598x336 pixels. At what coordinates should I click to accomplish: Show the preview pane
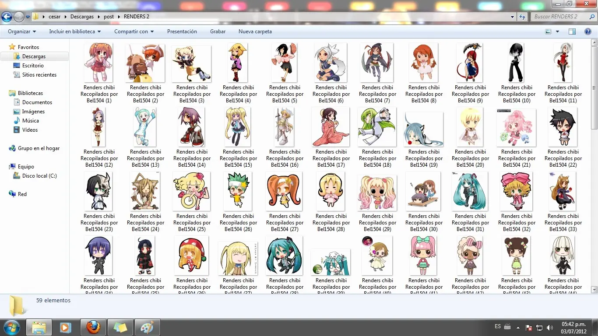click(572, 31)
